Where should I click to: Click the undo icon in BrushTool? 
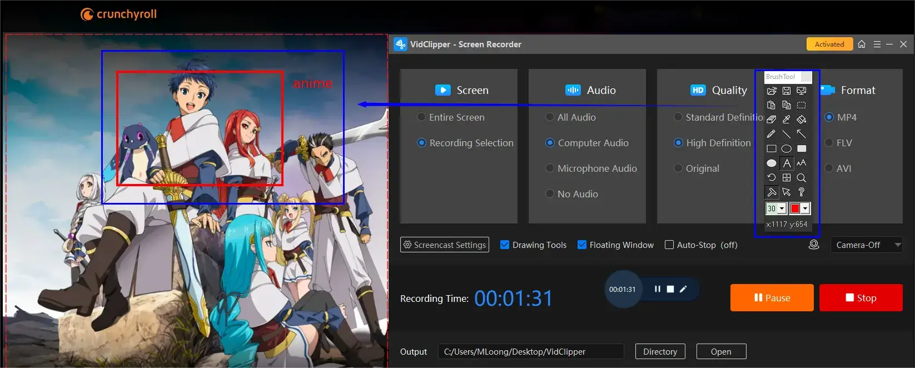click(x=771, y=178)
